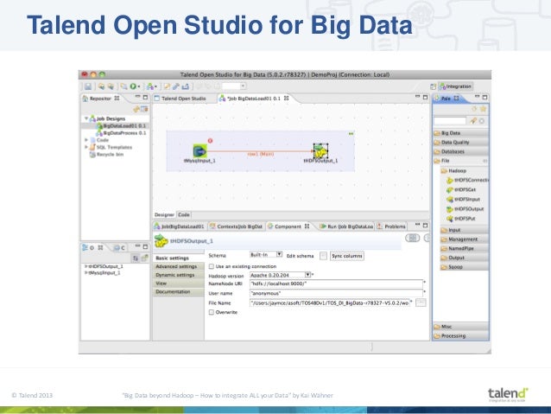Click the Sync columns button
The width and height of the screenshot is (551, 414).
[x=347, y=256]
